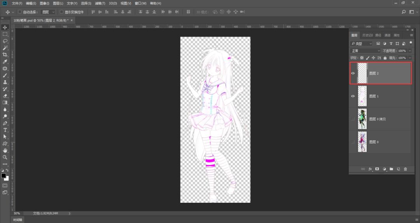Image resolution: width=420 pixels, height=223 pixels.
Task: Select the Hand tool
Action: tap(5, 150)
